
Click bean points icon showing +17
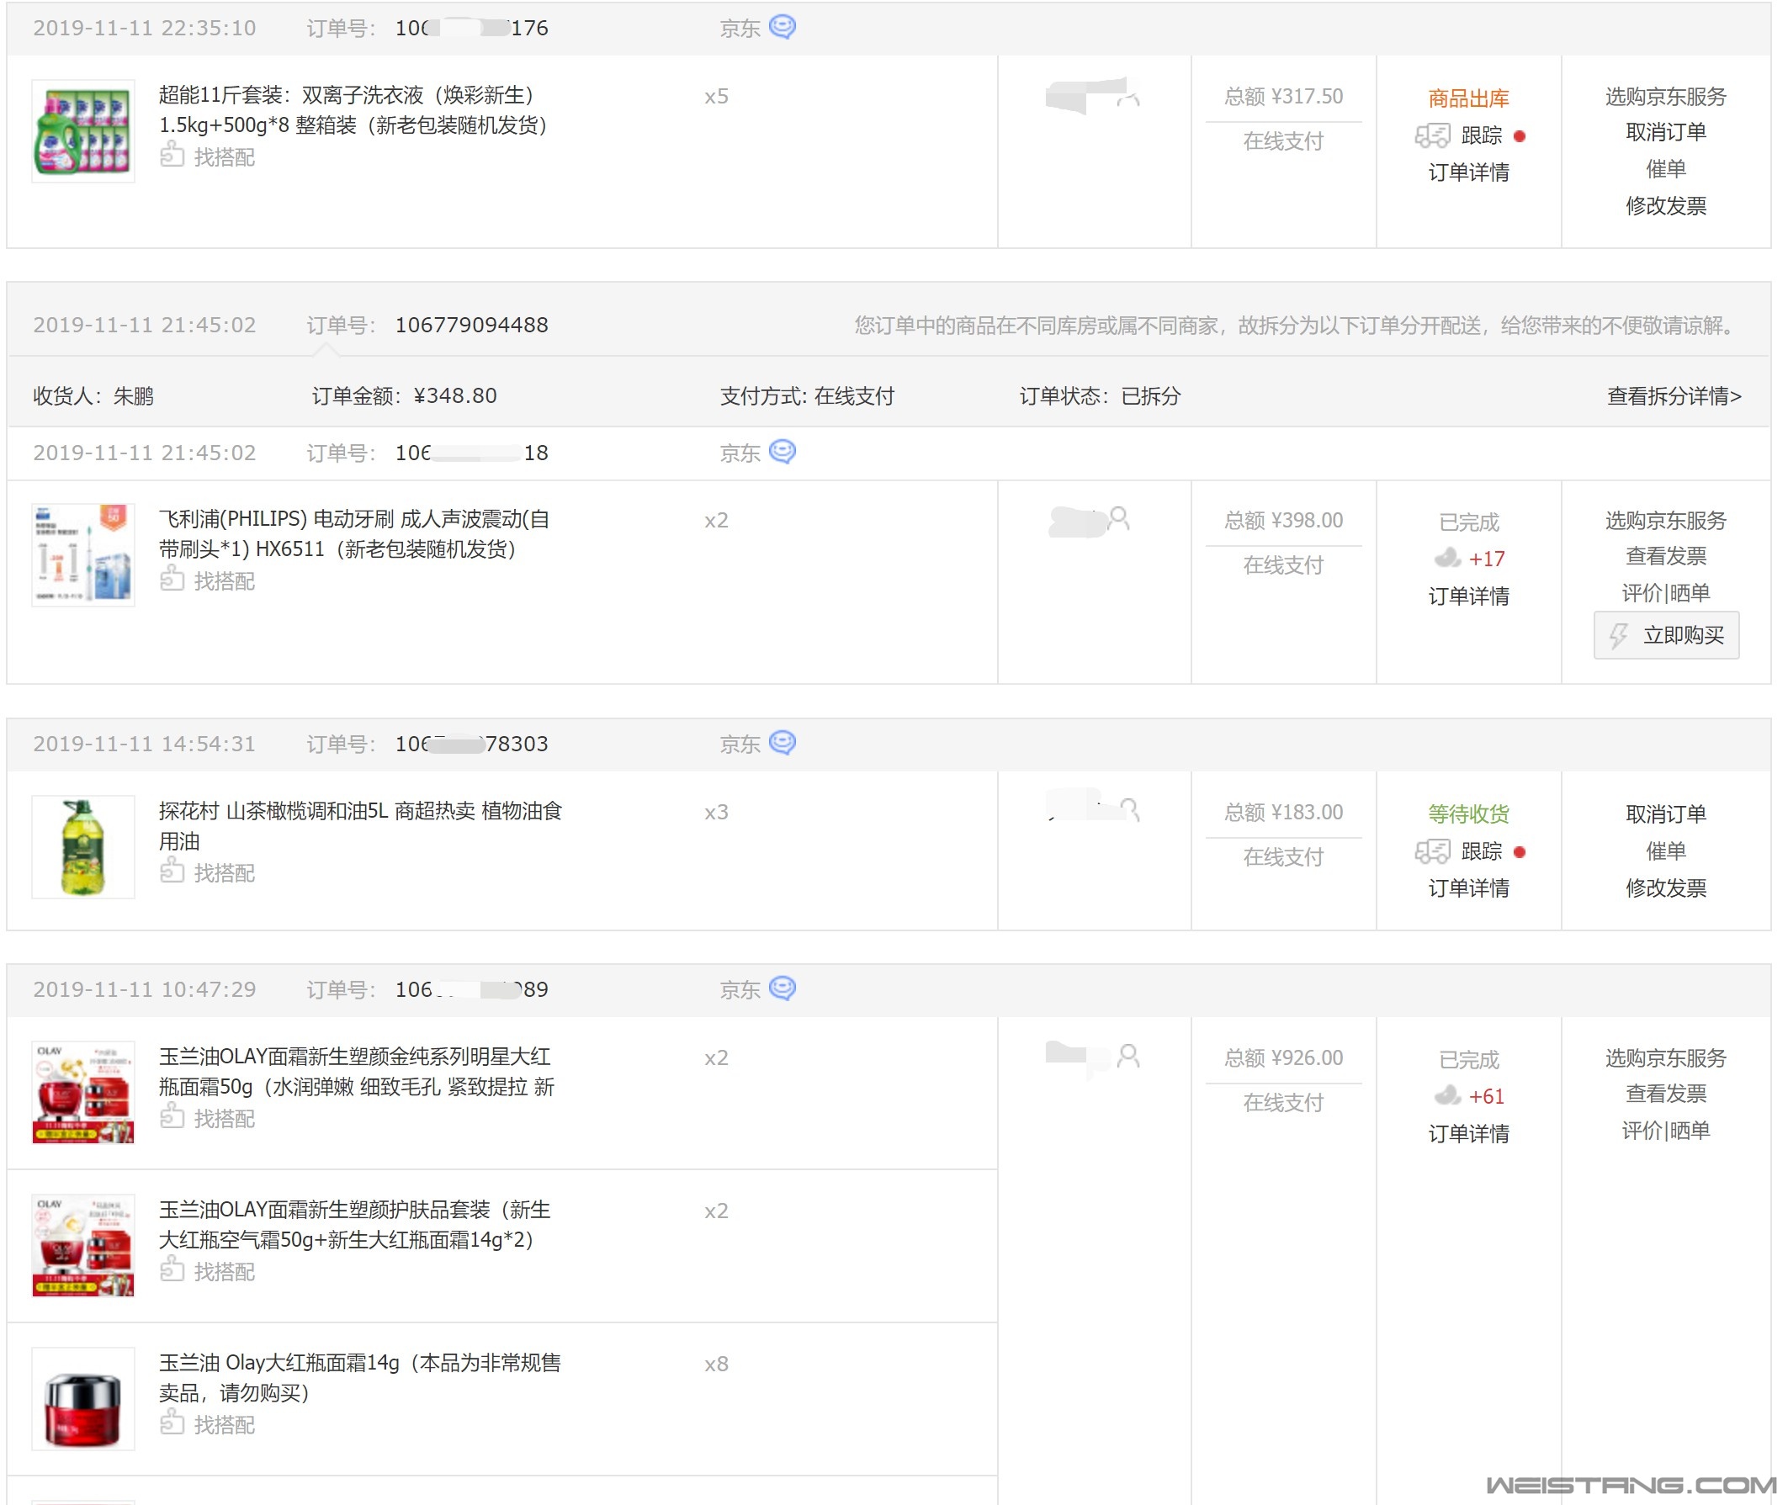coord(1447,558)
